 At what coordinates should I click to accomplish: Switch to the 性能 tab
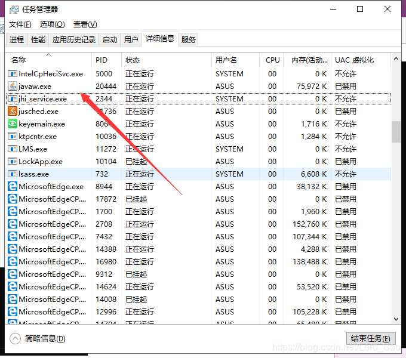coord(38,39)
